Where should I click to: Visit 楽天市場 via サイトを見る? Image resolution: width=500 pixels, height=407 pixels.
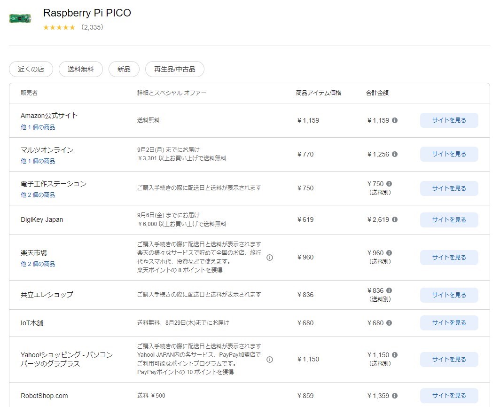click(449, 258)
